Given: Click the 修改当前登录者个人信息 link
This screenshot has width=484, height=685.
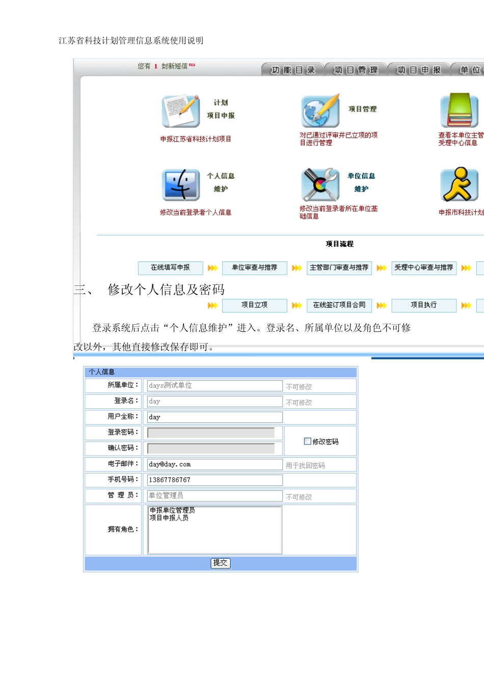Looking at the screenshot, I should click(196, 213).
